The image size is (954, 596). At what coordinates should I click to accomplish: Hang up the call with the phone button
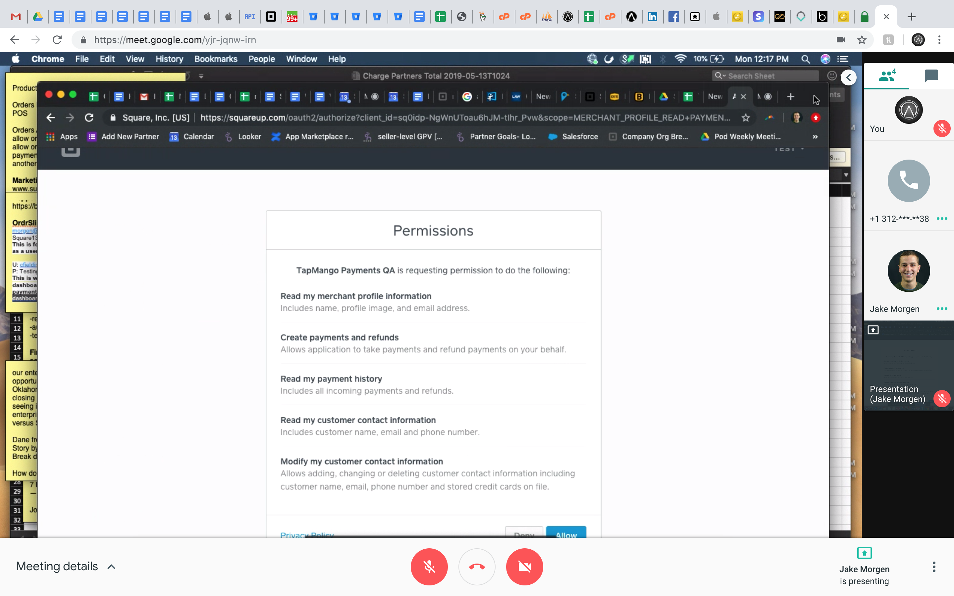tap(477, 567)
